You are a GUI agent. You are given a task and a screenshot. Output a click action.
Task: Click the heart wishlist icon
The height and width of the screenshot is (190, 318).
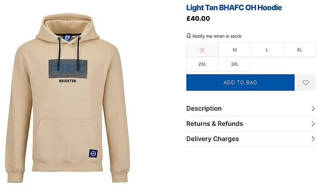[x=306, y=82]
